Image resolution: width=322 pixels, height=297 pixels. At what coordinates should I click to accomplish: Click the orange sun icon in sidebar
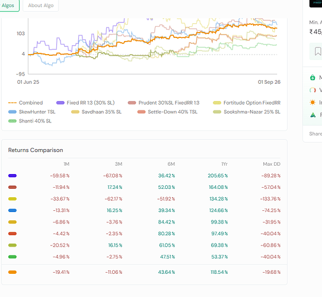tap(313, 102)
